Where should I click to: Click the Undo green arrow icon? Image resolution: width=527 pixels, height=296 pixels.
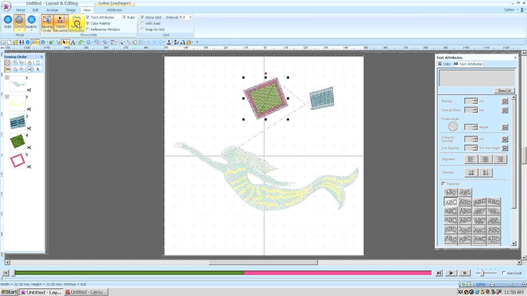point(51,42)
